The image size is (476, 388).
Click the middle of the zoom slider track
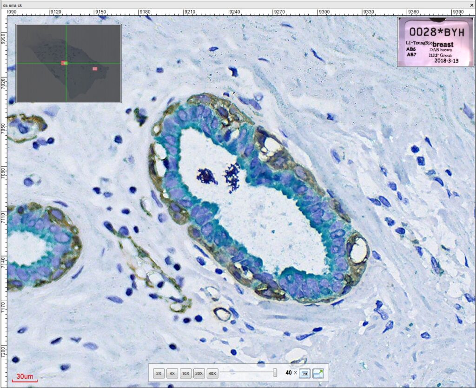point(247,373)
